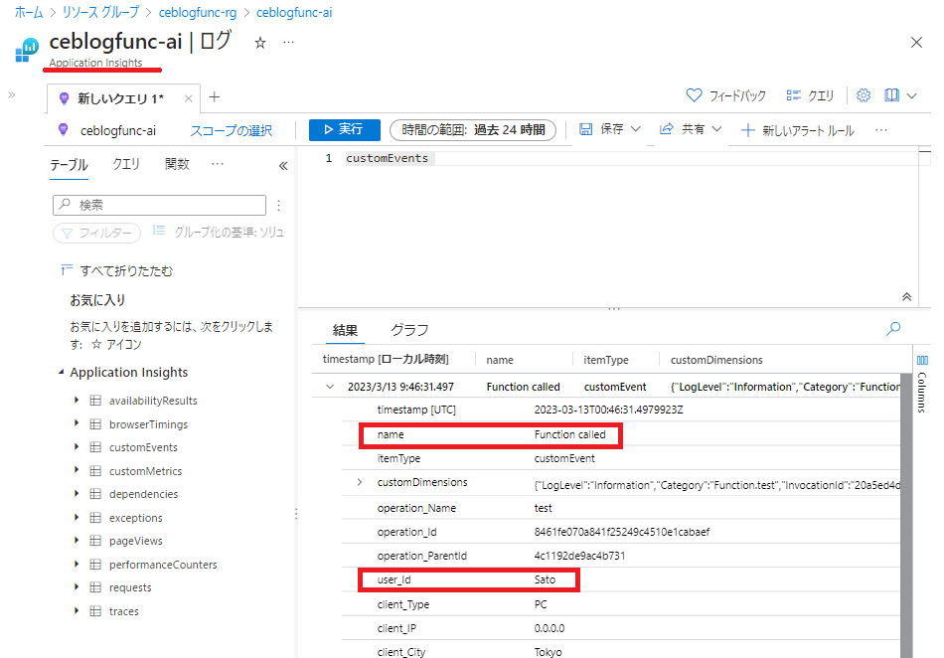Image resolution: width=944 pixels, height=658 pixels.
Task: Run the query with 実行 button
Action: pyautogui.click(x=345, y=129)
